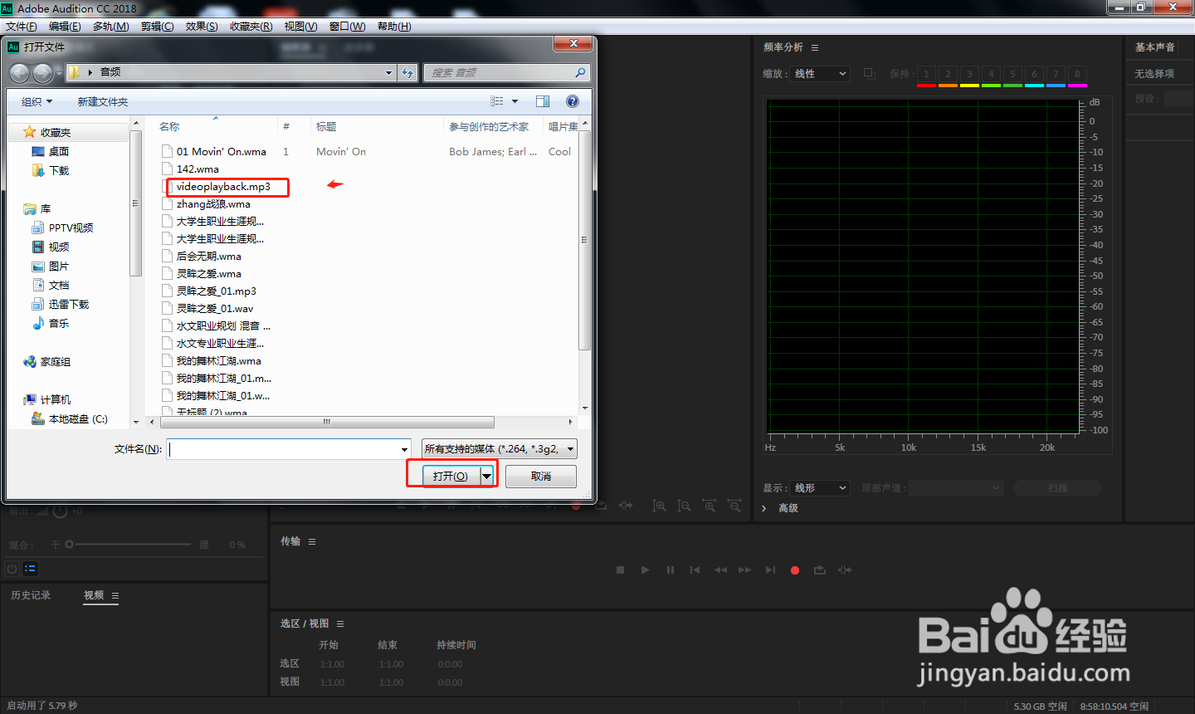Toggle Skip Selection icon in transport panel
Viewport: 1195px width, 714px height.
click(845, 570)
